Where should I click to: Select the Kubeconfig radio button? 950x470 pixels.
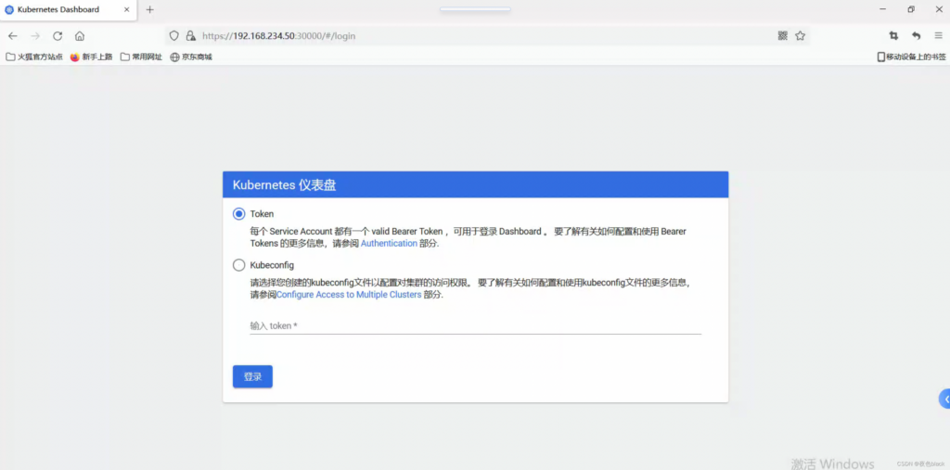(238, 265)
